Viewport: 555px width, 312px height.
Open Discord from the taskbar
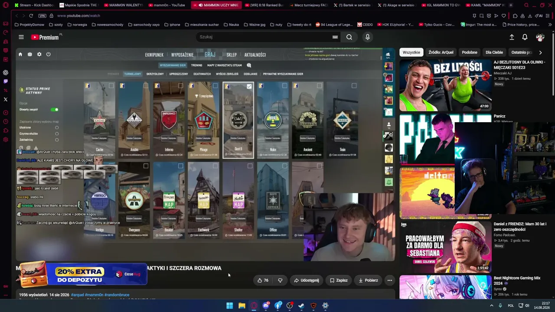266,305
